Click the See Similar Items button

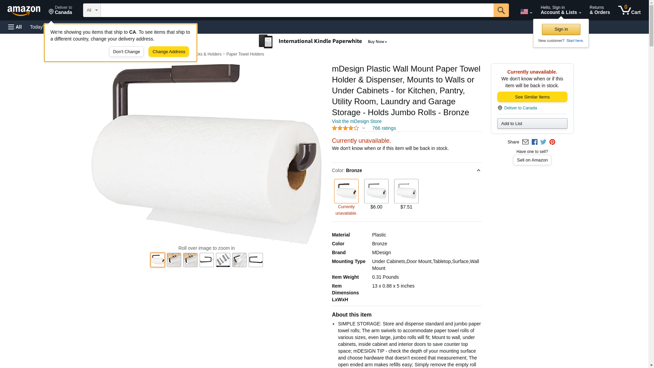coord(532,97)
